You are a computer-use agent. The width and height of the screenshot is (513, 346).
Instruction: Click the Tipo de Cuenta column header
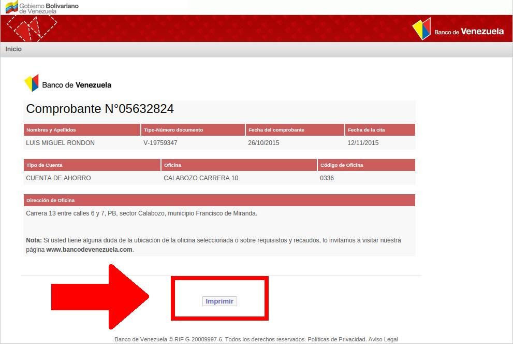[x=92, y=165]
